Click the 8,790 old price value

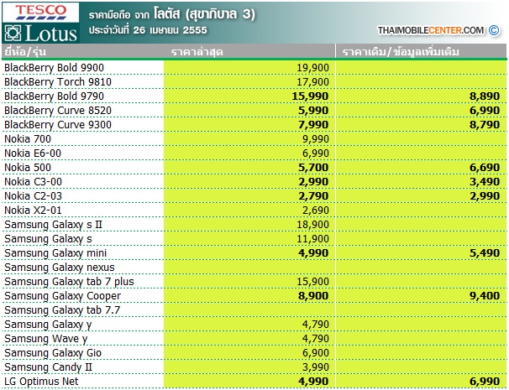coord(485,125)
